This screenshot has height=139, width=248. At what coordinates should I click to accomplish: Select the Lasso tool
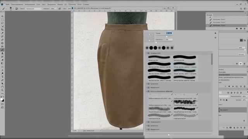pyautogui.click(x=2, y=23)
